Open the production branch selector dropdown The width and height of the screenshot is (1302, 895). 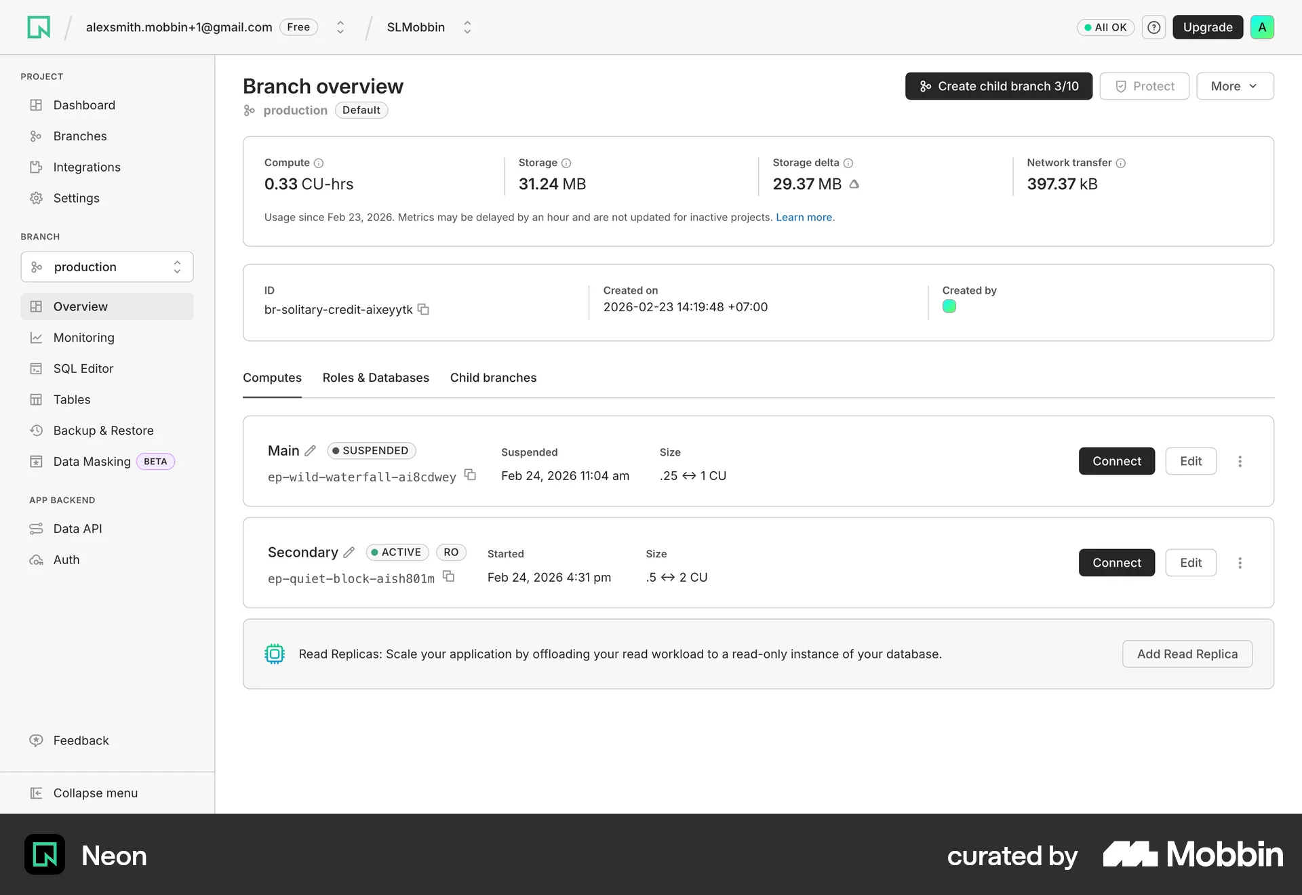pos(107,267)
